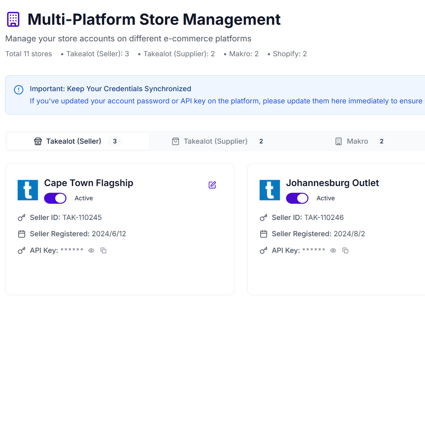Image resolution: width=425 pixels, height=425 pixels.
Task: Click the calendar icon beside Registered 2024/6/12
Action: click(x=22, y=234)
